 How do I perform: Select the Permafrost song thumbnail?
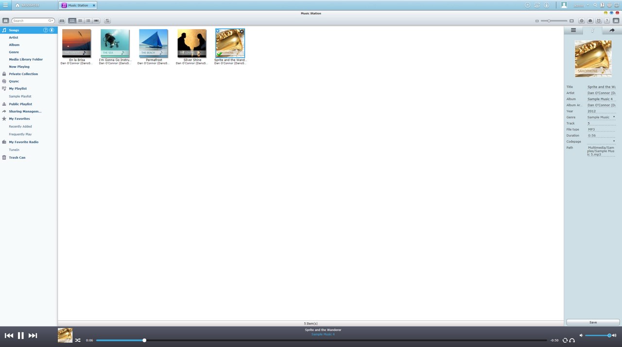point(154,43)
